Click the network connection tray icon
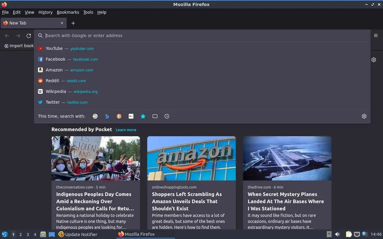The image size is (383, 239). coord(357,234)
